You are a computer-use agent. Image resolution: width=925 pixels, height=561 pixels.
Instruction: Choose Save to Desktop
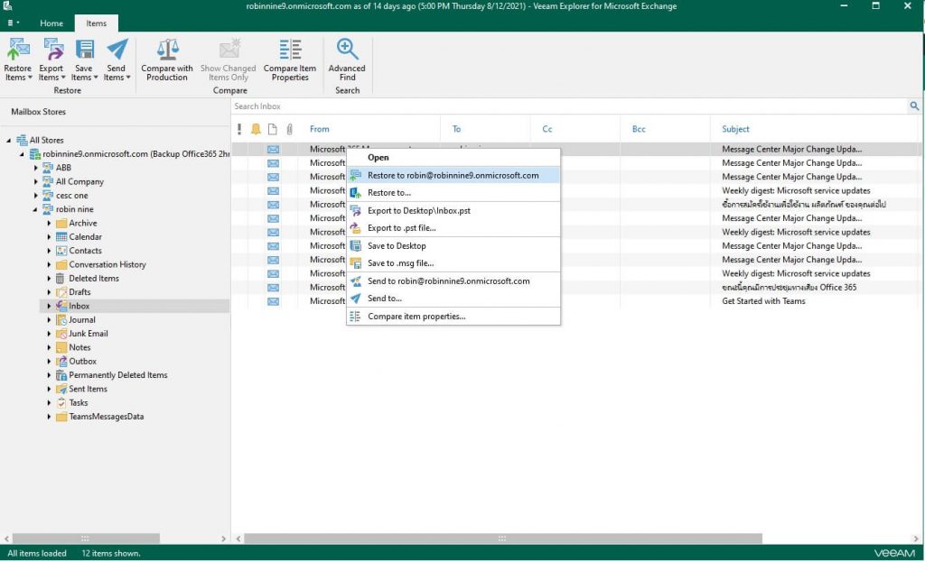click(453, 245)
